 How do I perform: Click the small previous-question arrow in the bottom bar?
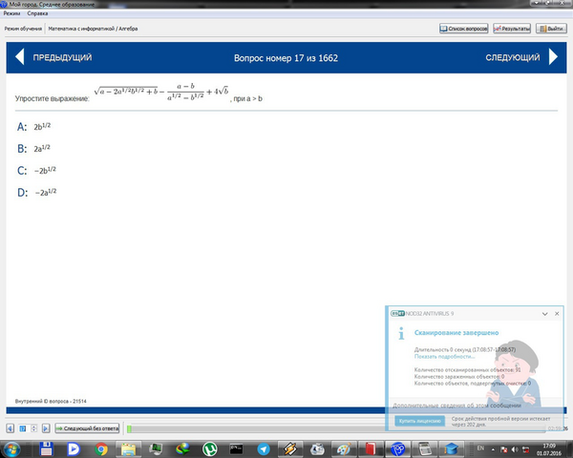(x=11, y=428)
